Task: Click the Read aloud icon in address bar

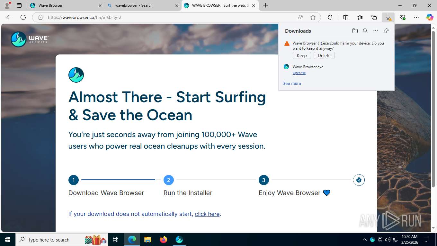Action: tap(300, 17)
